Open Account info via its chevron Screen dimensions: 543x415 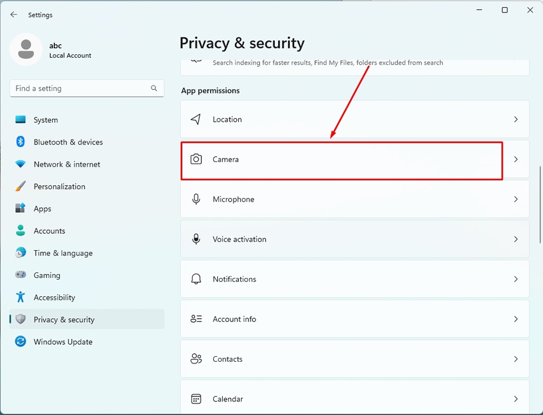click(x=516, y=319)
